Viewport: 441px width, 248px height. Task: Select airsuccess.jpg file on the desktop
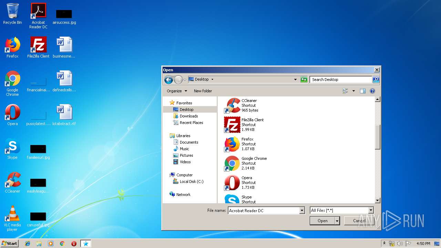64,16
